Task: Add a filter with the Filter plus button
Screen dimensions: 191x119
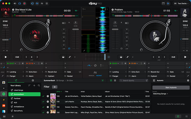Action: pyautogui.click(x=55, y=87)
